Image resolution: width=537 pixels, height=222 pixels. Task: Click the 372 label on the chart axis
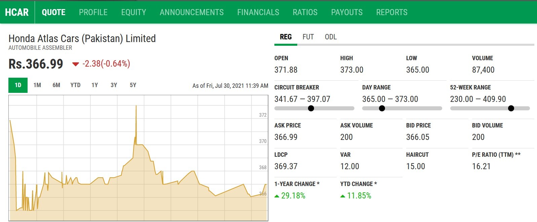(x=263, y=115)
